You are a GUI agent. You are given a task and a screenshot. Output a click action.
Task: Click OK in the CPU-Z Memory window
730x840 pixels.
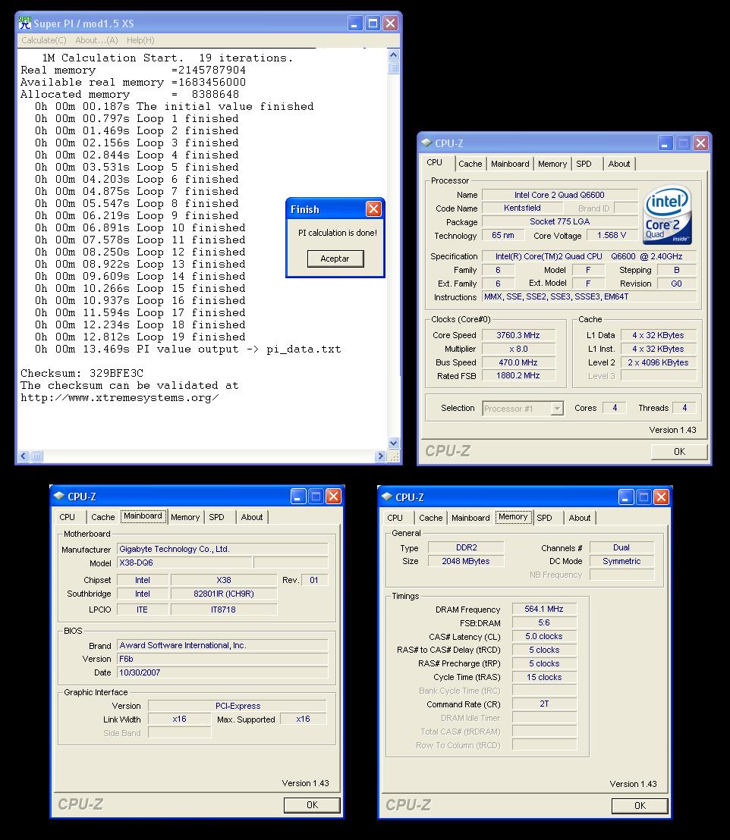click(640, 805)
